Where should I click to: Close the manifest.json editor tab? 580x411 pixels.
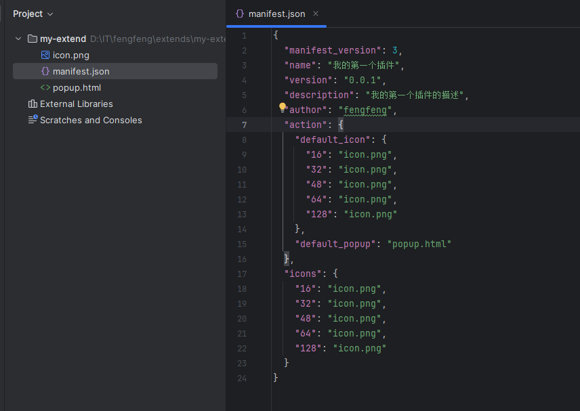(316, 14)
